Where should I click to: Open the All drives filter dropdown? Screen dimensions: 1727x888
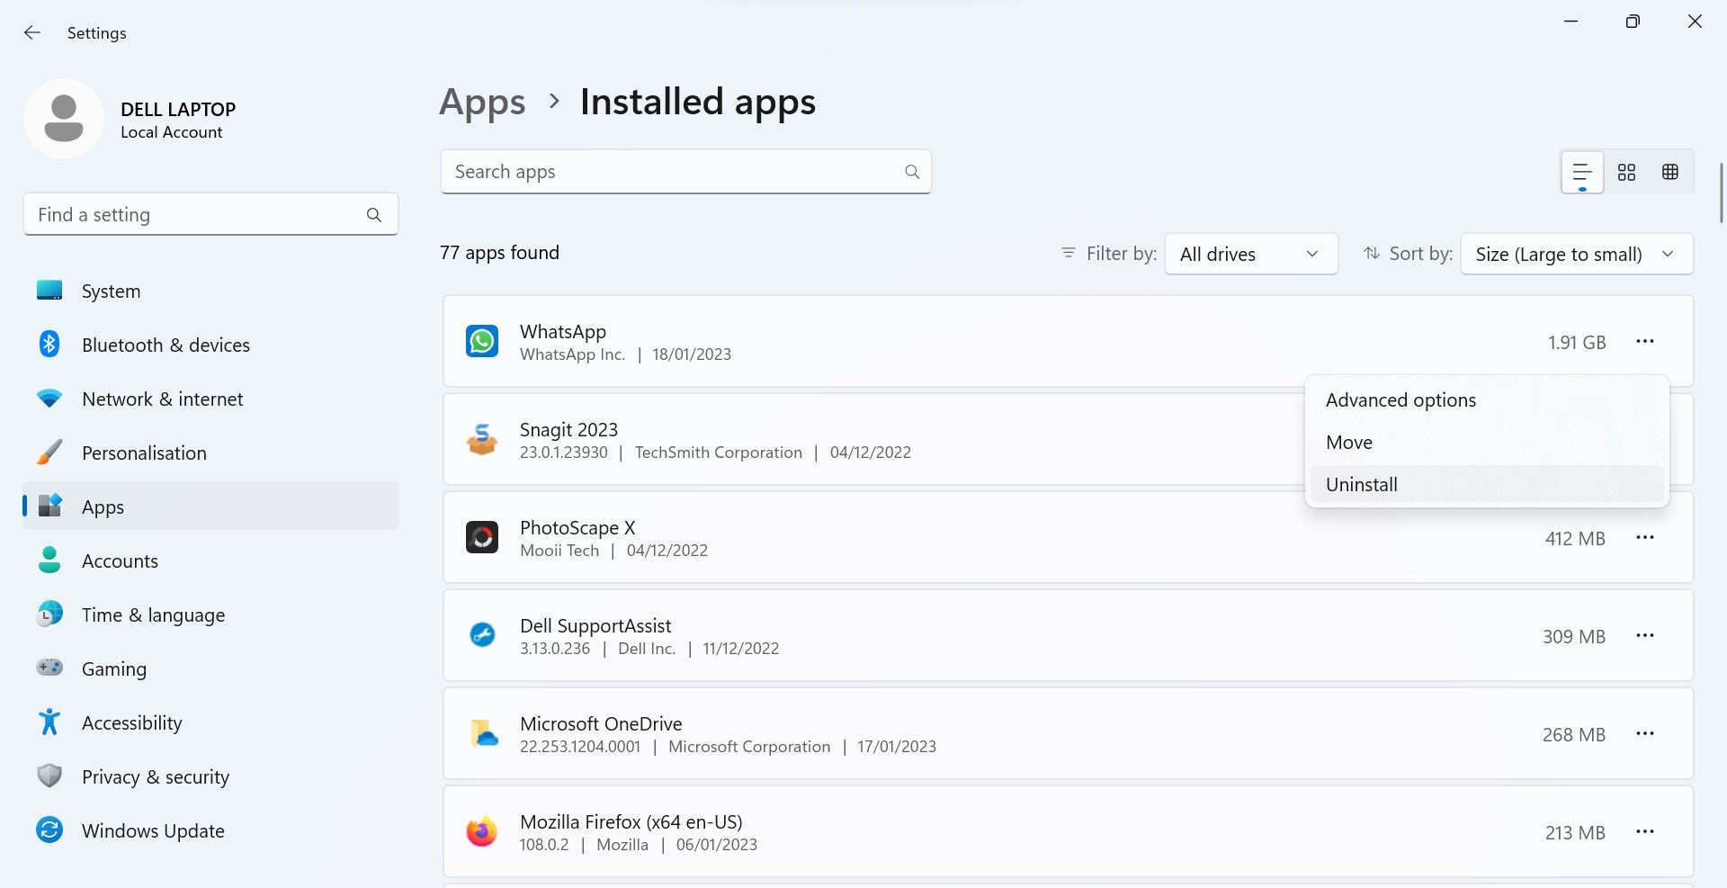[1251, 254]
